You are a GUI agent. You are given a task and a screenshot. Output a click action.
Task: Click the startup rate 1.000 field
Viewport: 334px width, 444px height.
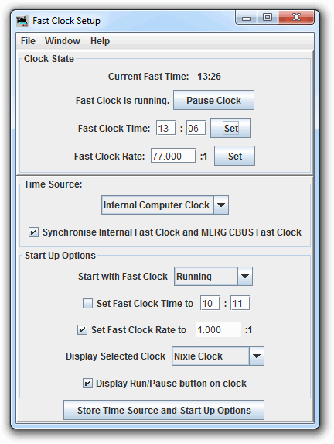pyautogui.click(x=218, y=329)
